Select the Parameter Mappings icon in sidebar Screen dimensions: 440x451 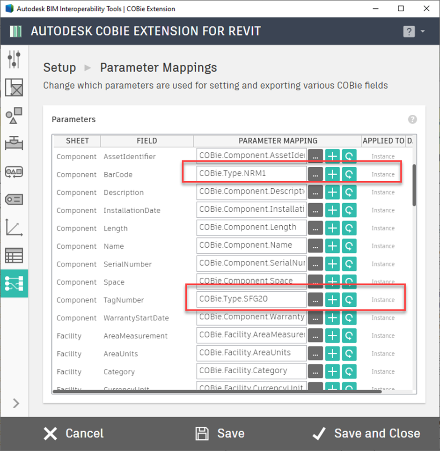[14, 283]
